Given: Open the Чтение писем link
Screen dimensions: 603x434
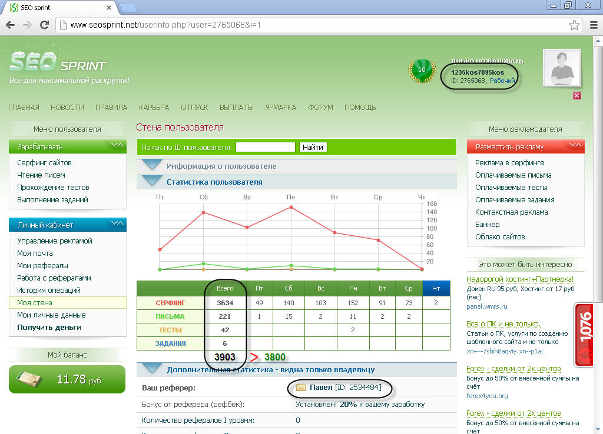Looking at the screenshot, I should point(41,175).
